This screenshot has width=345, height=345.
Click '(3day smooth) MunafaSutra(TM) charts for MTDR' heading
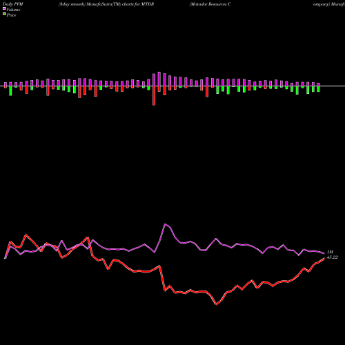click(x=106, y=4)
